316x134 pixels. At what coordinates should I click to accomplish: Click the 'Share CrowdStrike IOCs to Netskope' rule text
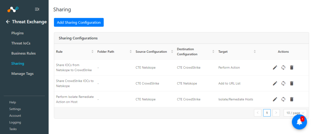click(x=75, y=83)
